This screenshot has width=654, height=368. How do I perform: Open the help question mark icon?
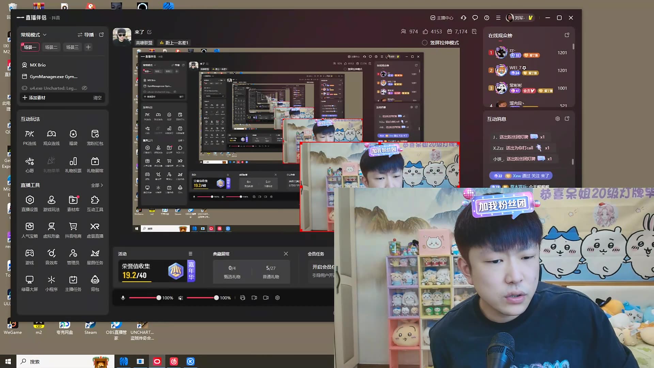point(486,18)
